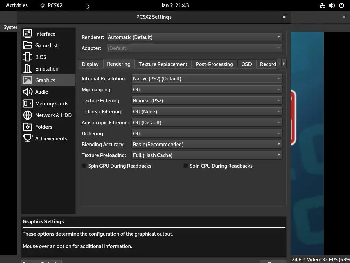Expand the Texture Preloading dropdown
This screenshot has height=263, width=350.
coord(207,155)
